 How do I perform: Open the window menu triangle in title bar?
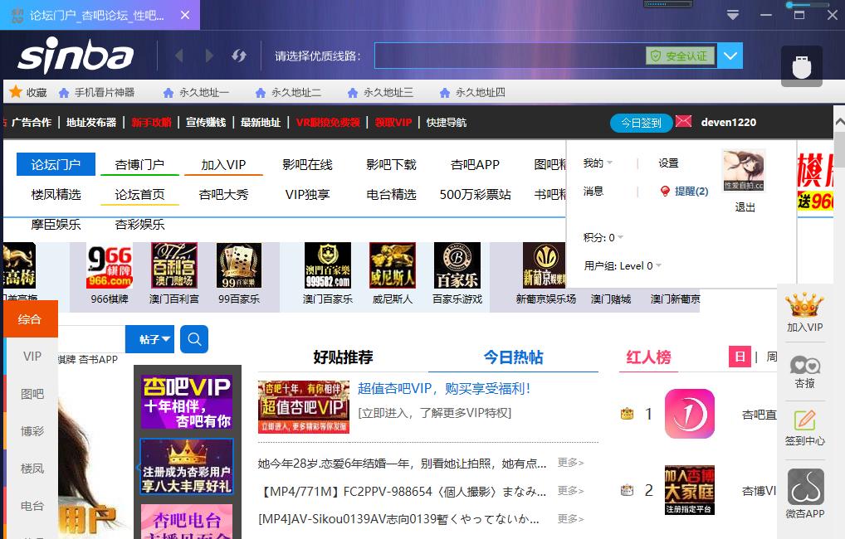(x=732, y=15)
